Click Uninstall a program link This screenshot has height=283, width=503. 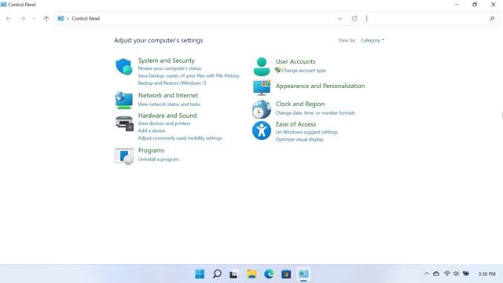159,160
